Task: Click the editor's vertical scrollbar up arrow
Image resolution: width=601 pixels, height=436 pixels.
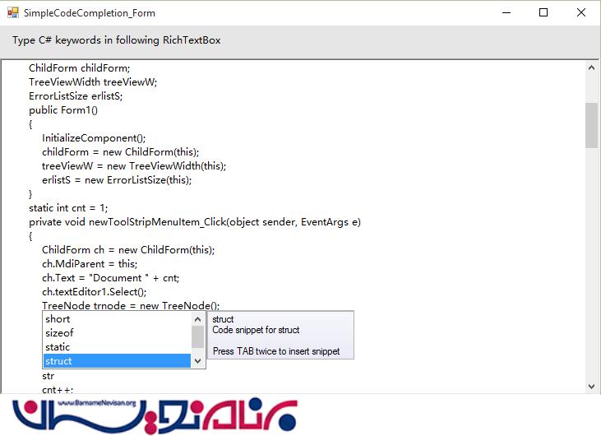Action: tap(591, 68)
